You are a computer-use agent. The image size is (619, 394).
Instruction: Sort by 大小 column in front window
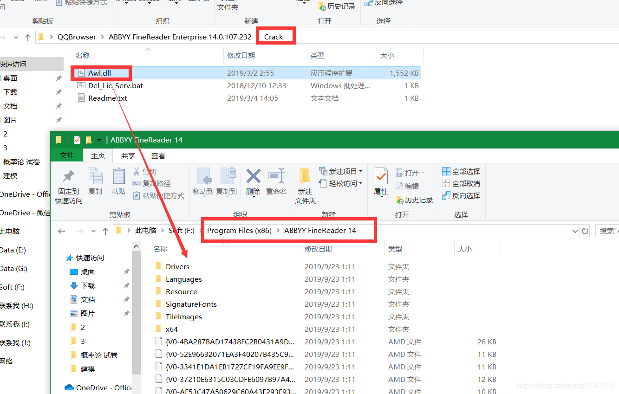[464, 249]
